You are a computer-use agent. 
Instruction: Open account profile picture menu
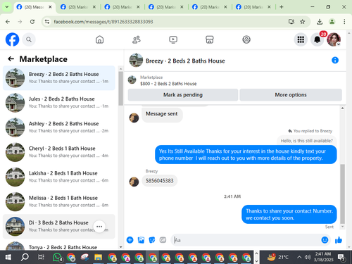(x=334, y=39)
